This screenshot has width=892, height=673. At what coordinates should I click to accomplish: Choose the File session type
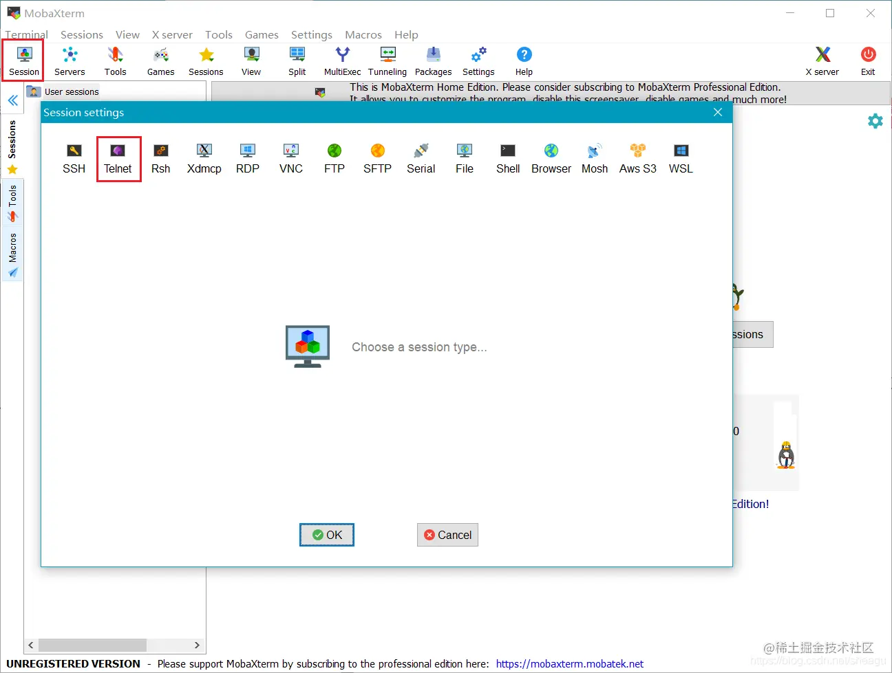(465, 159)
